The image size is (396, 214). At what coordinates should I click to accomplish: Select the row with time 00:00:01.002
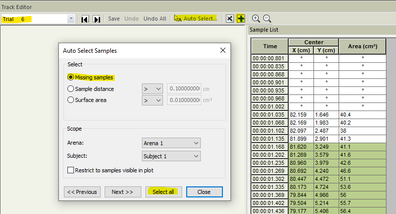[x=319, y=106]
